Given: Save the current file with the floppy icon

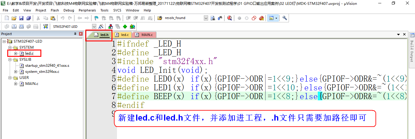Looking at the screenshot, I should click(21, 18).
